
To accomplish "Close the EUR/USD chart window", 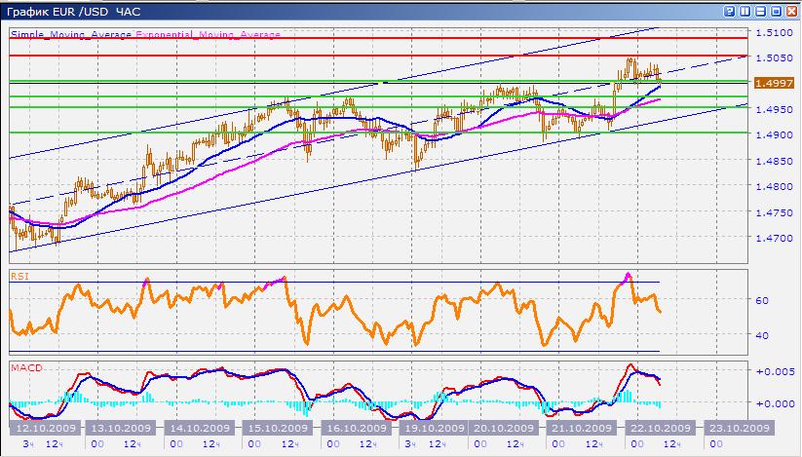I will pyautogui.click(x=792, y=12).
